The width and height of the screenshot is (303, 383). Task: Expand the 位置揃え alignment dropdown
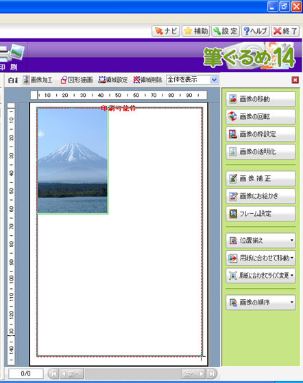tap(260, 241)
